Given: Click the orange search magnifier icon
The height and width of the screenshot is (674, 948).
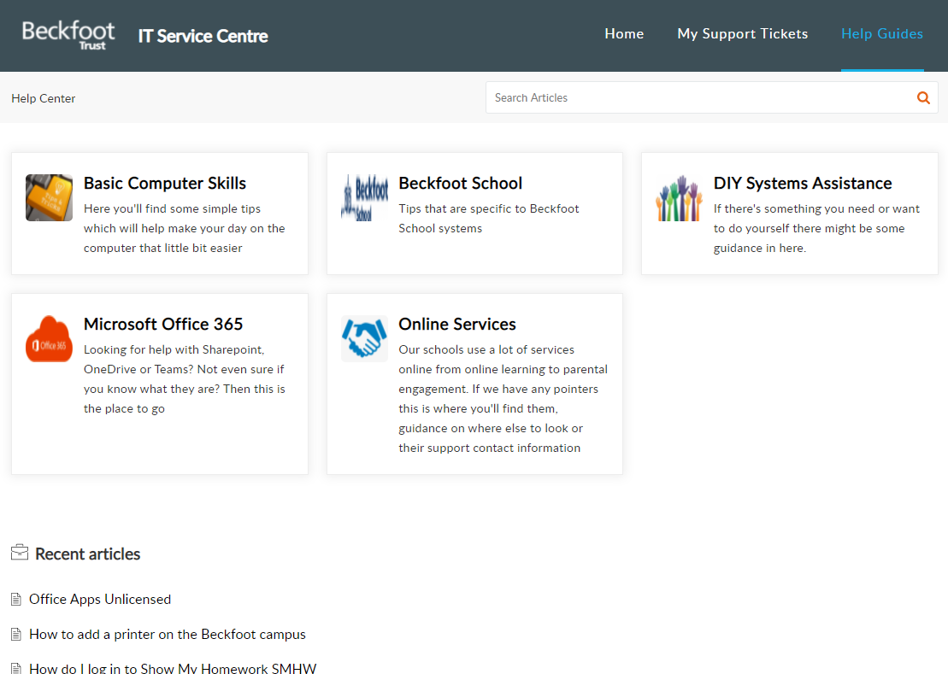Looking at the screenshot, I should [x=923, y=98].
